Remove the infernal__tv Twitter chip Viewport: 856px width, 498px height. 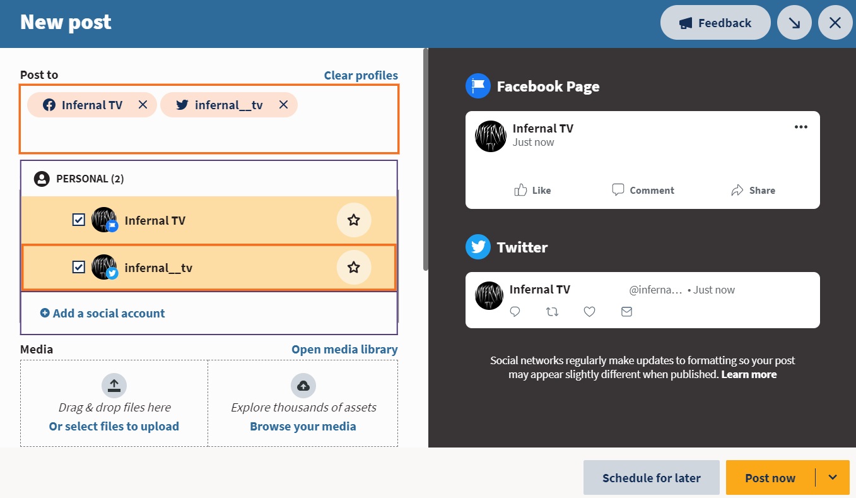coord(284,105)
